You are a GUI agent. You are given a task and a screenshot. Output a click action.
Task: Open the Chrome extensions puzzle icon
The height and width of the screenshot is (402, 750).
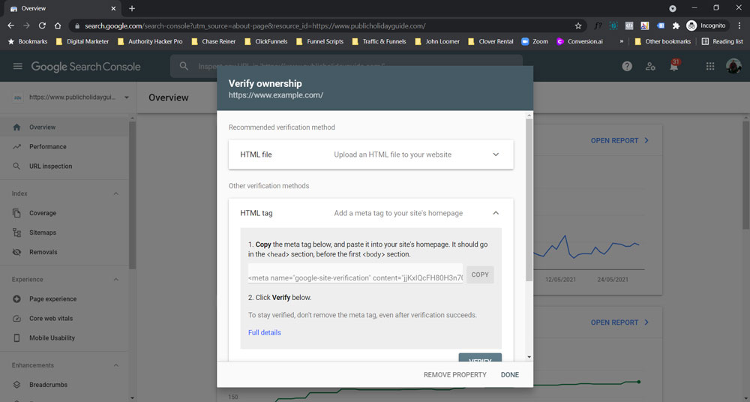coord(676,25)
